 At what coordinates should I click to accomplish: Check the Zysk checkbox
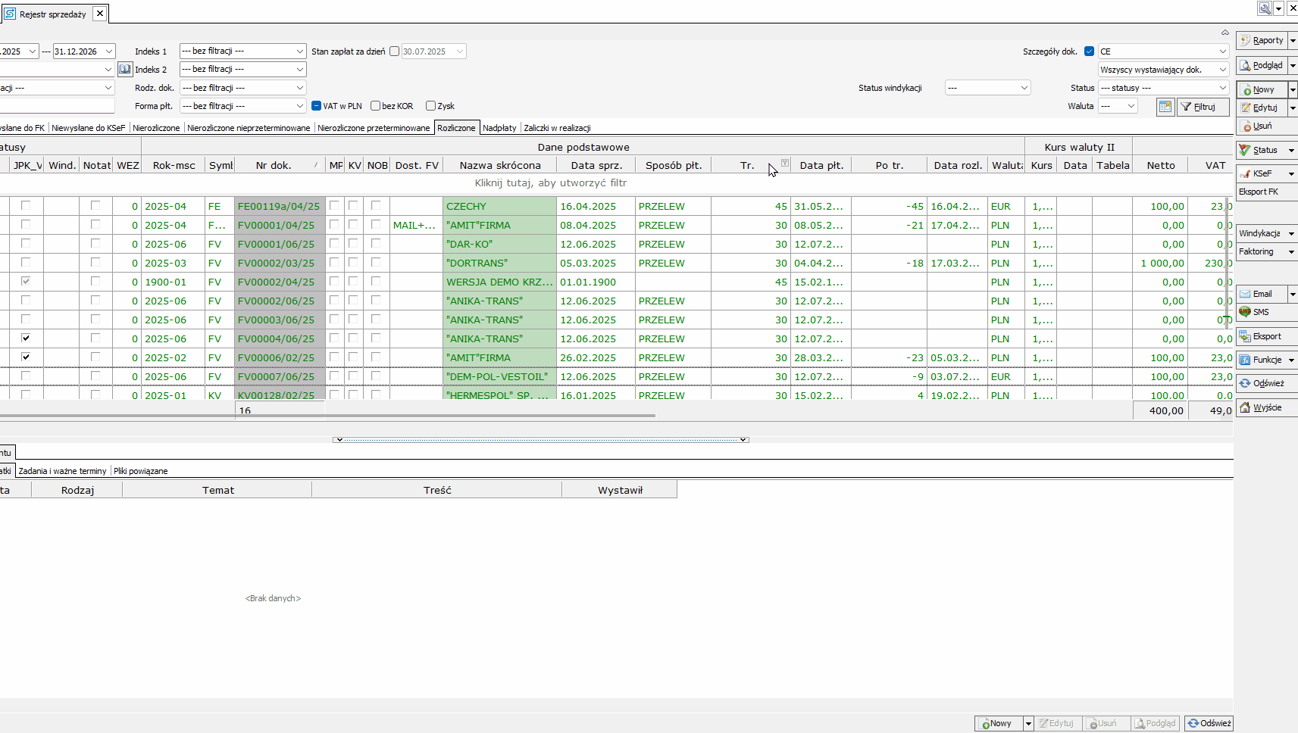(x=430, y=106)
